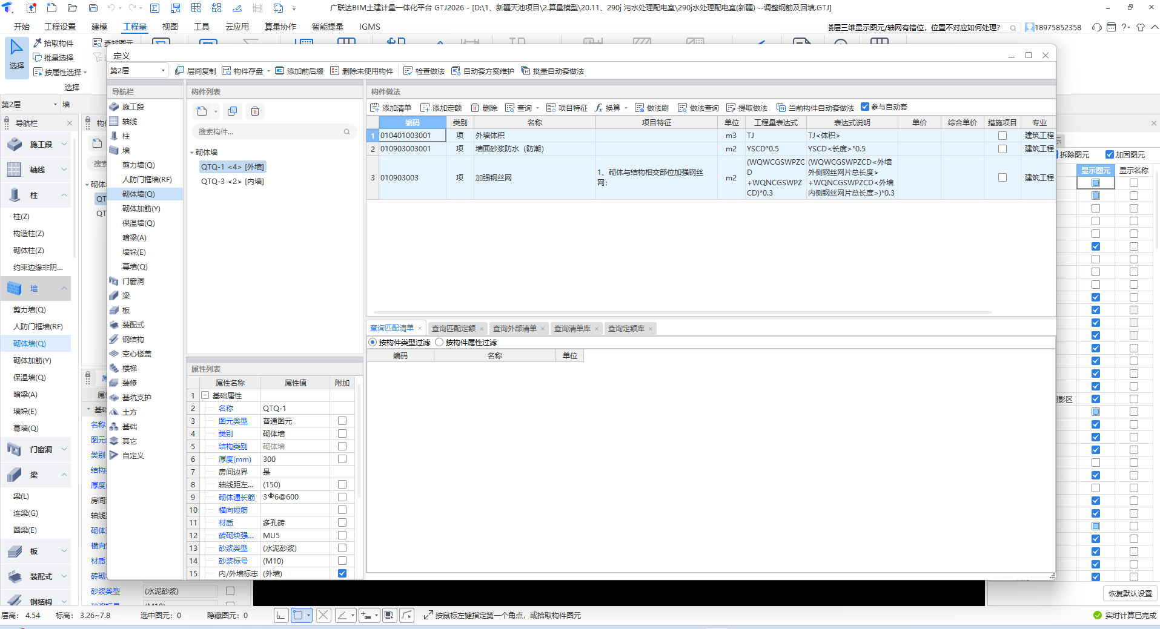Click 提取做法 tool

point(747,108)
